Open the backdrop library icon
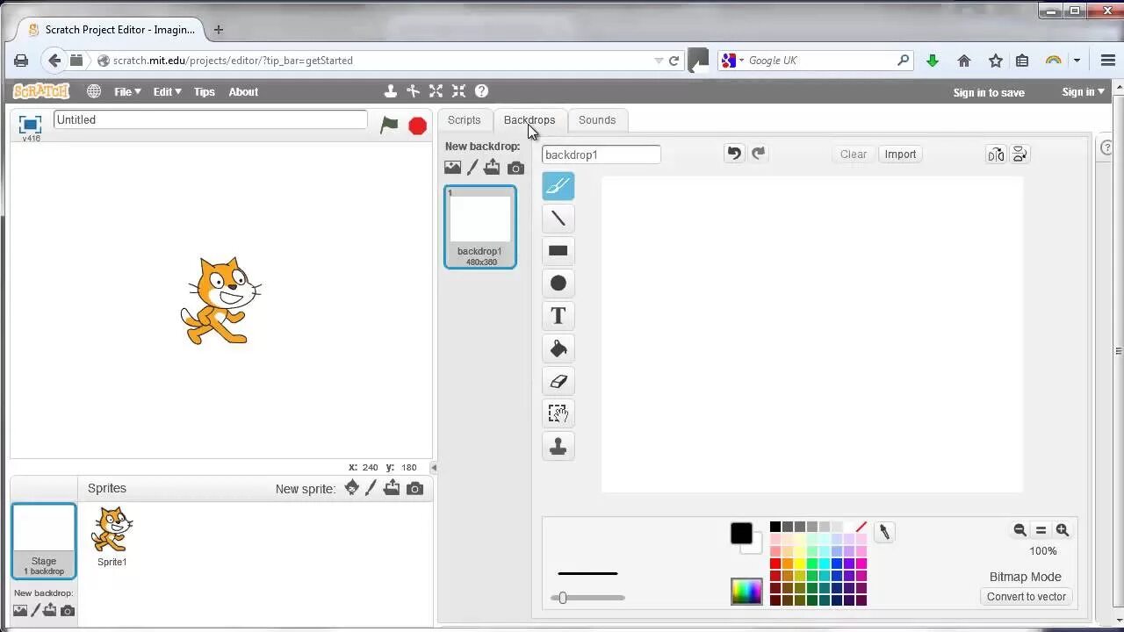This screenshot has width=1124, height=632. click(x=452, y=167)
